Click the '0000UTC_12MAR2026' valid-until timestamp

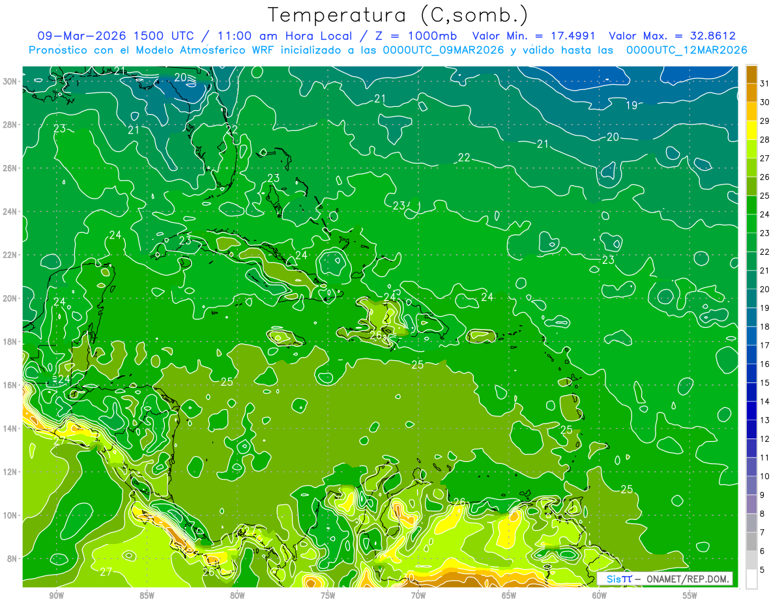click(686, 50)
